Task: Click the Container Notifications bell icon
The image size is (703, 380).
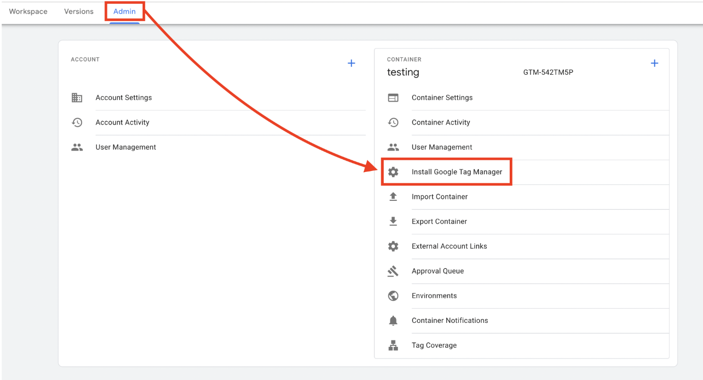Action: 393,320
